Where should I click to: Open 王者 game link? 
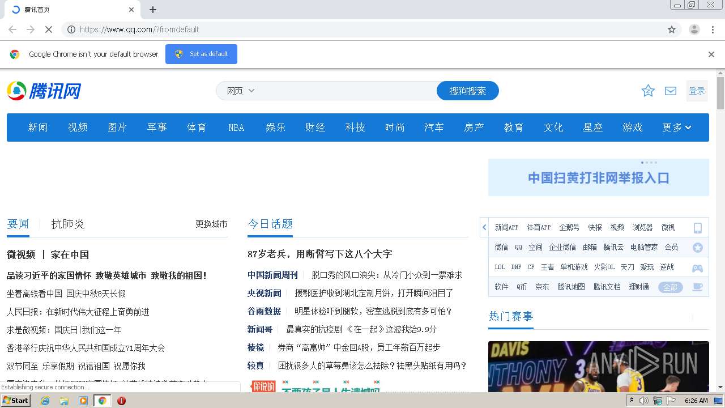[x=547, y=267]
